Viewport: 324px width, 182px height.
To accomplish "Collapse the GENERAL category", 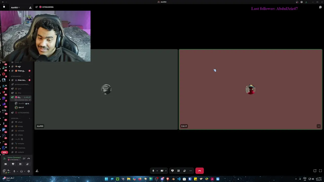I will [x=15, y=118].
